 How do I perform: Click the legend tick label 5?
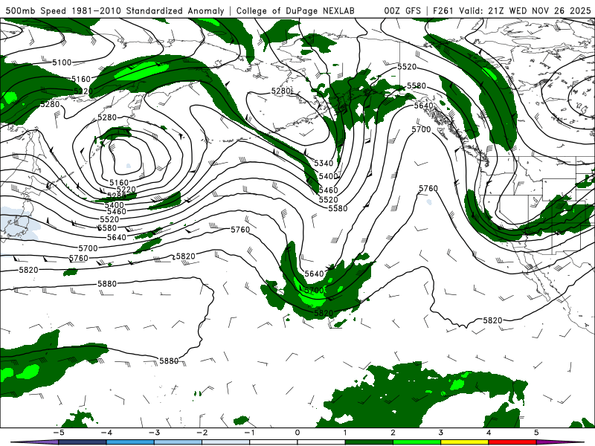(536, 433)
